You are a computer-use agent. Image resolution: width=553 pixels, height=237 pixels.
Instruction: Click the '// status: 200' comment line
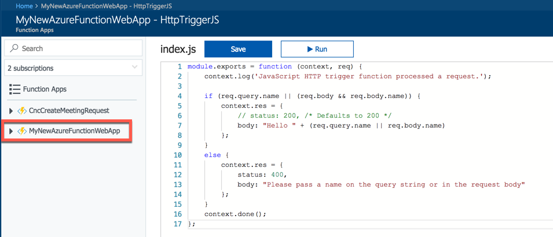point(314,116)
